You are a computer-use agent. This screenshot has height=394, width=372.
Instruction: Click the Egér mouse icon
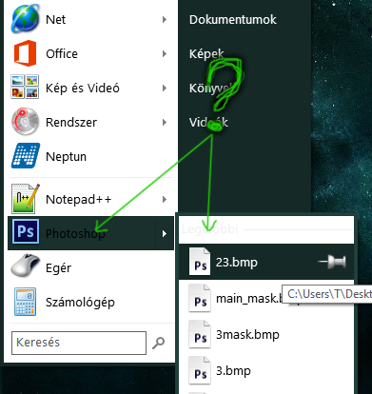25,266
